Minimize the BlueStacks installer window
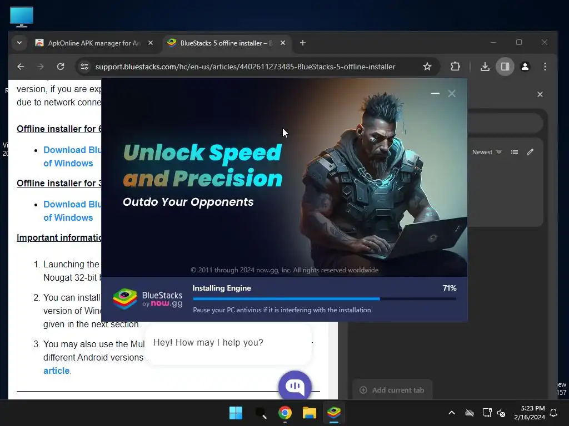The image size is (569, 426). 435,93
